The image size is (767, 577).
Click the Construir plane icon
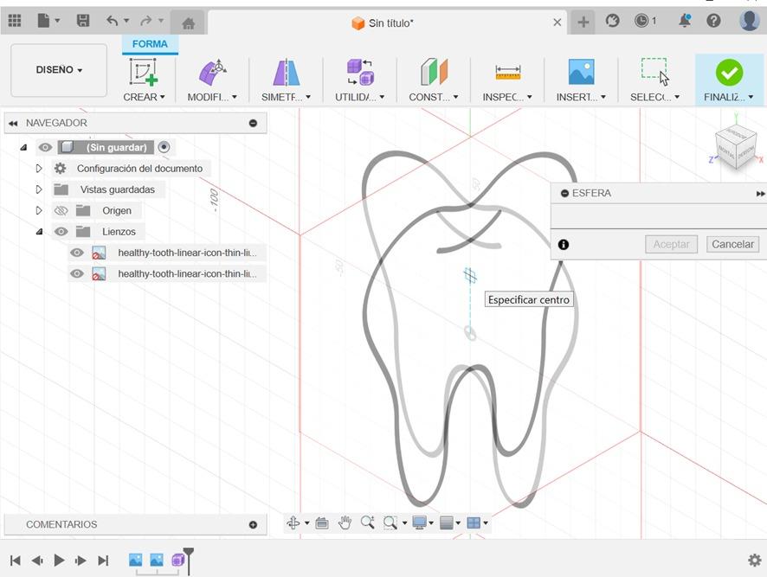point(434,73)
